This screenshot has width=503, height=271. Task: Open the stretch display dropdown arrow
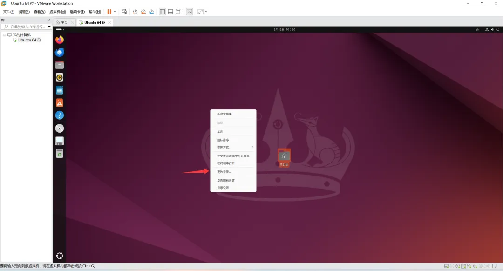[206, 12]
